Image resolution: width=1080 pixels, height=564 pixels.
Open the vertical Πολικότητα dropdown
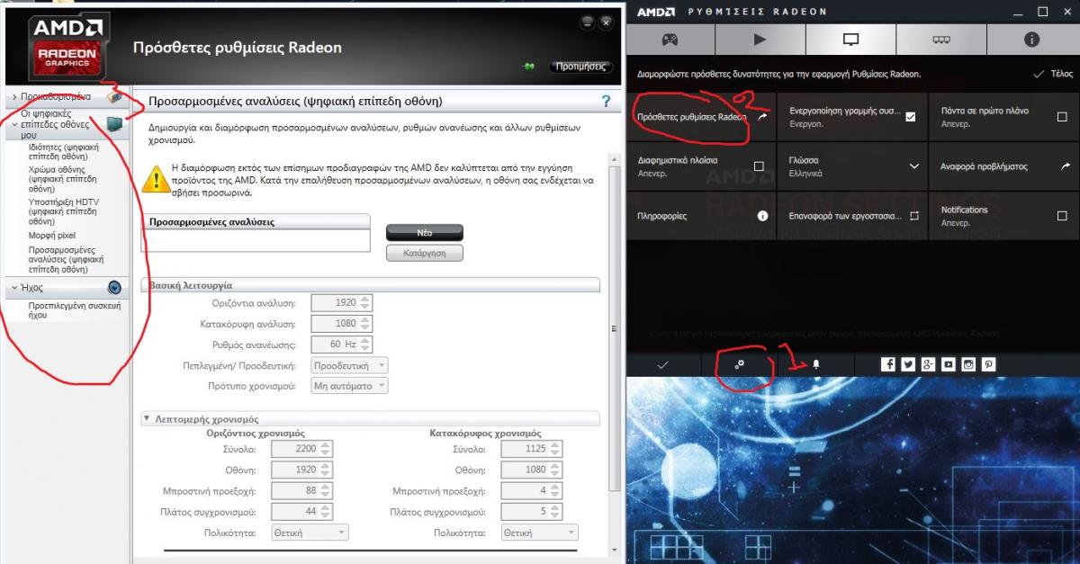(x=539, y=533)
